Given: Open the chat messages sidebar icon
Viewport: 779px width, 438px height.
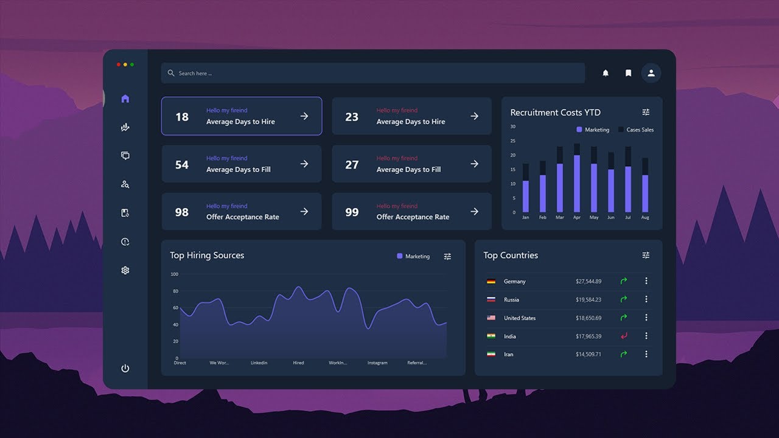Looking at the screenshot, I should 125,156.
